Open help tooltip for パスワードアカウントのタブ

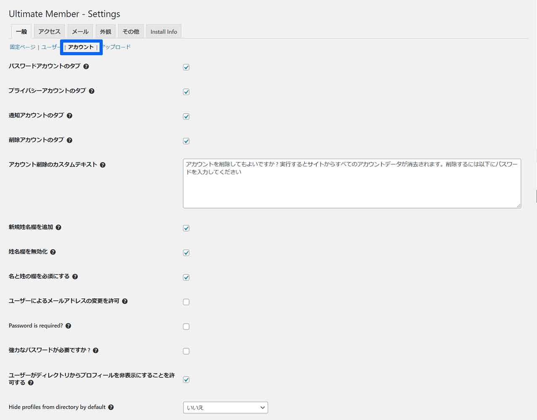(86, 67)
